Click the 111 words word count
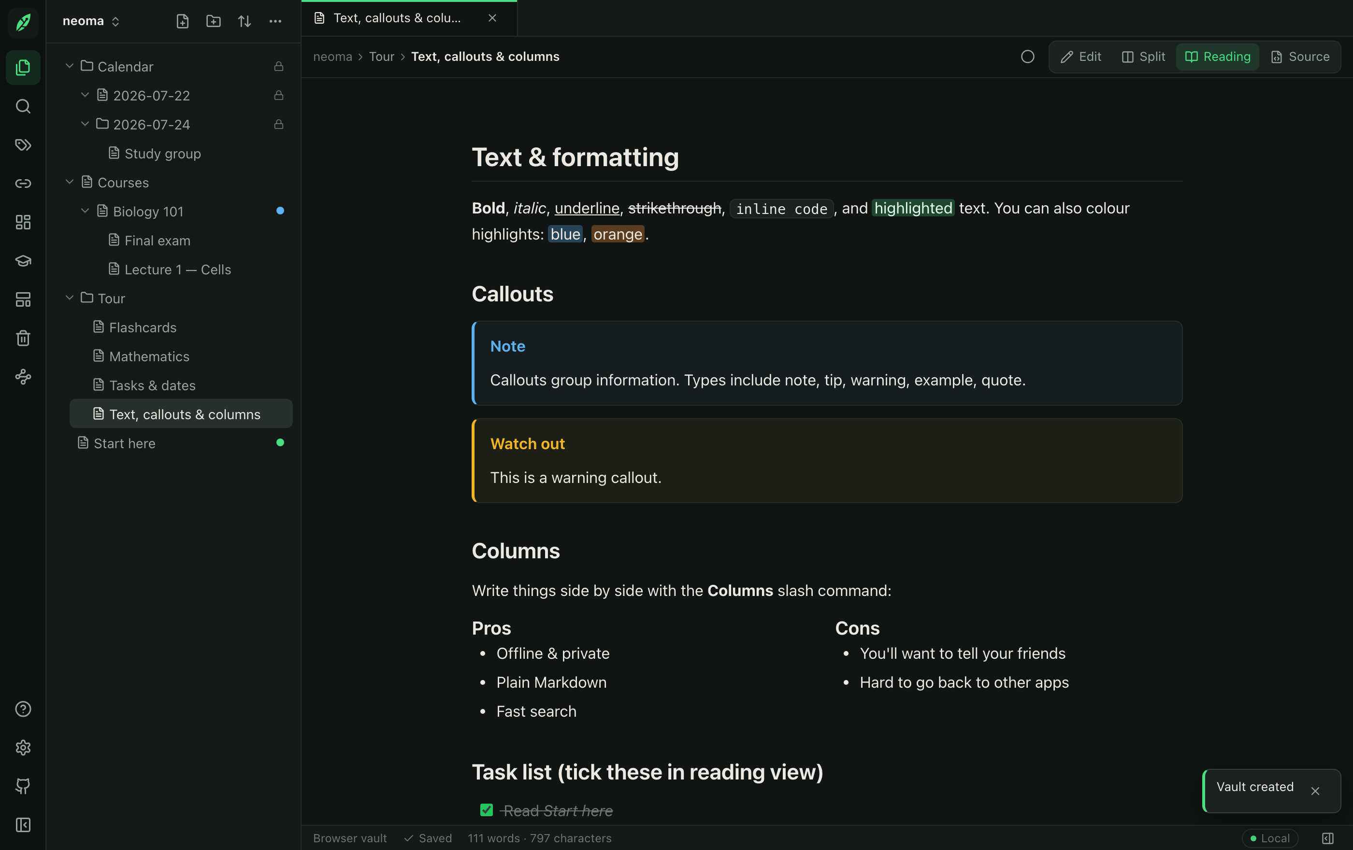Screen dimensions: 1353x850 click(x=493, y=838)
